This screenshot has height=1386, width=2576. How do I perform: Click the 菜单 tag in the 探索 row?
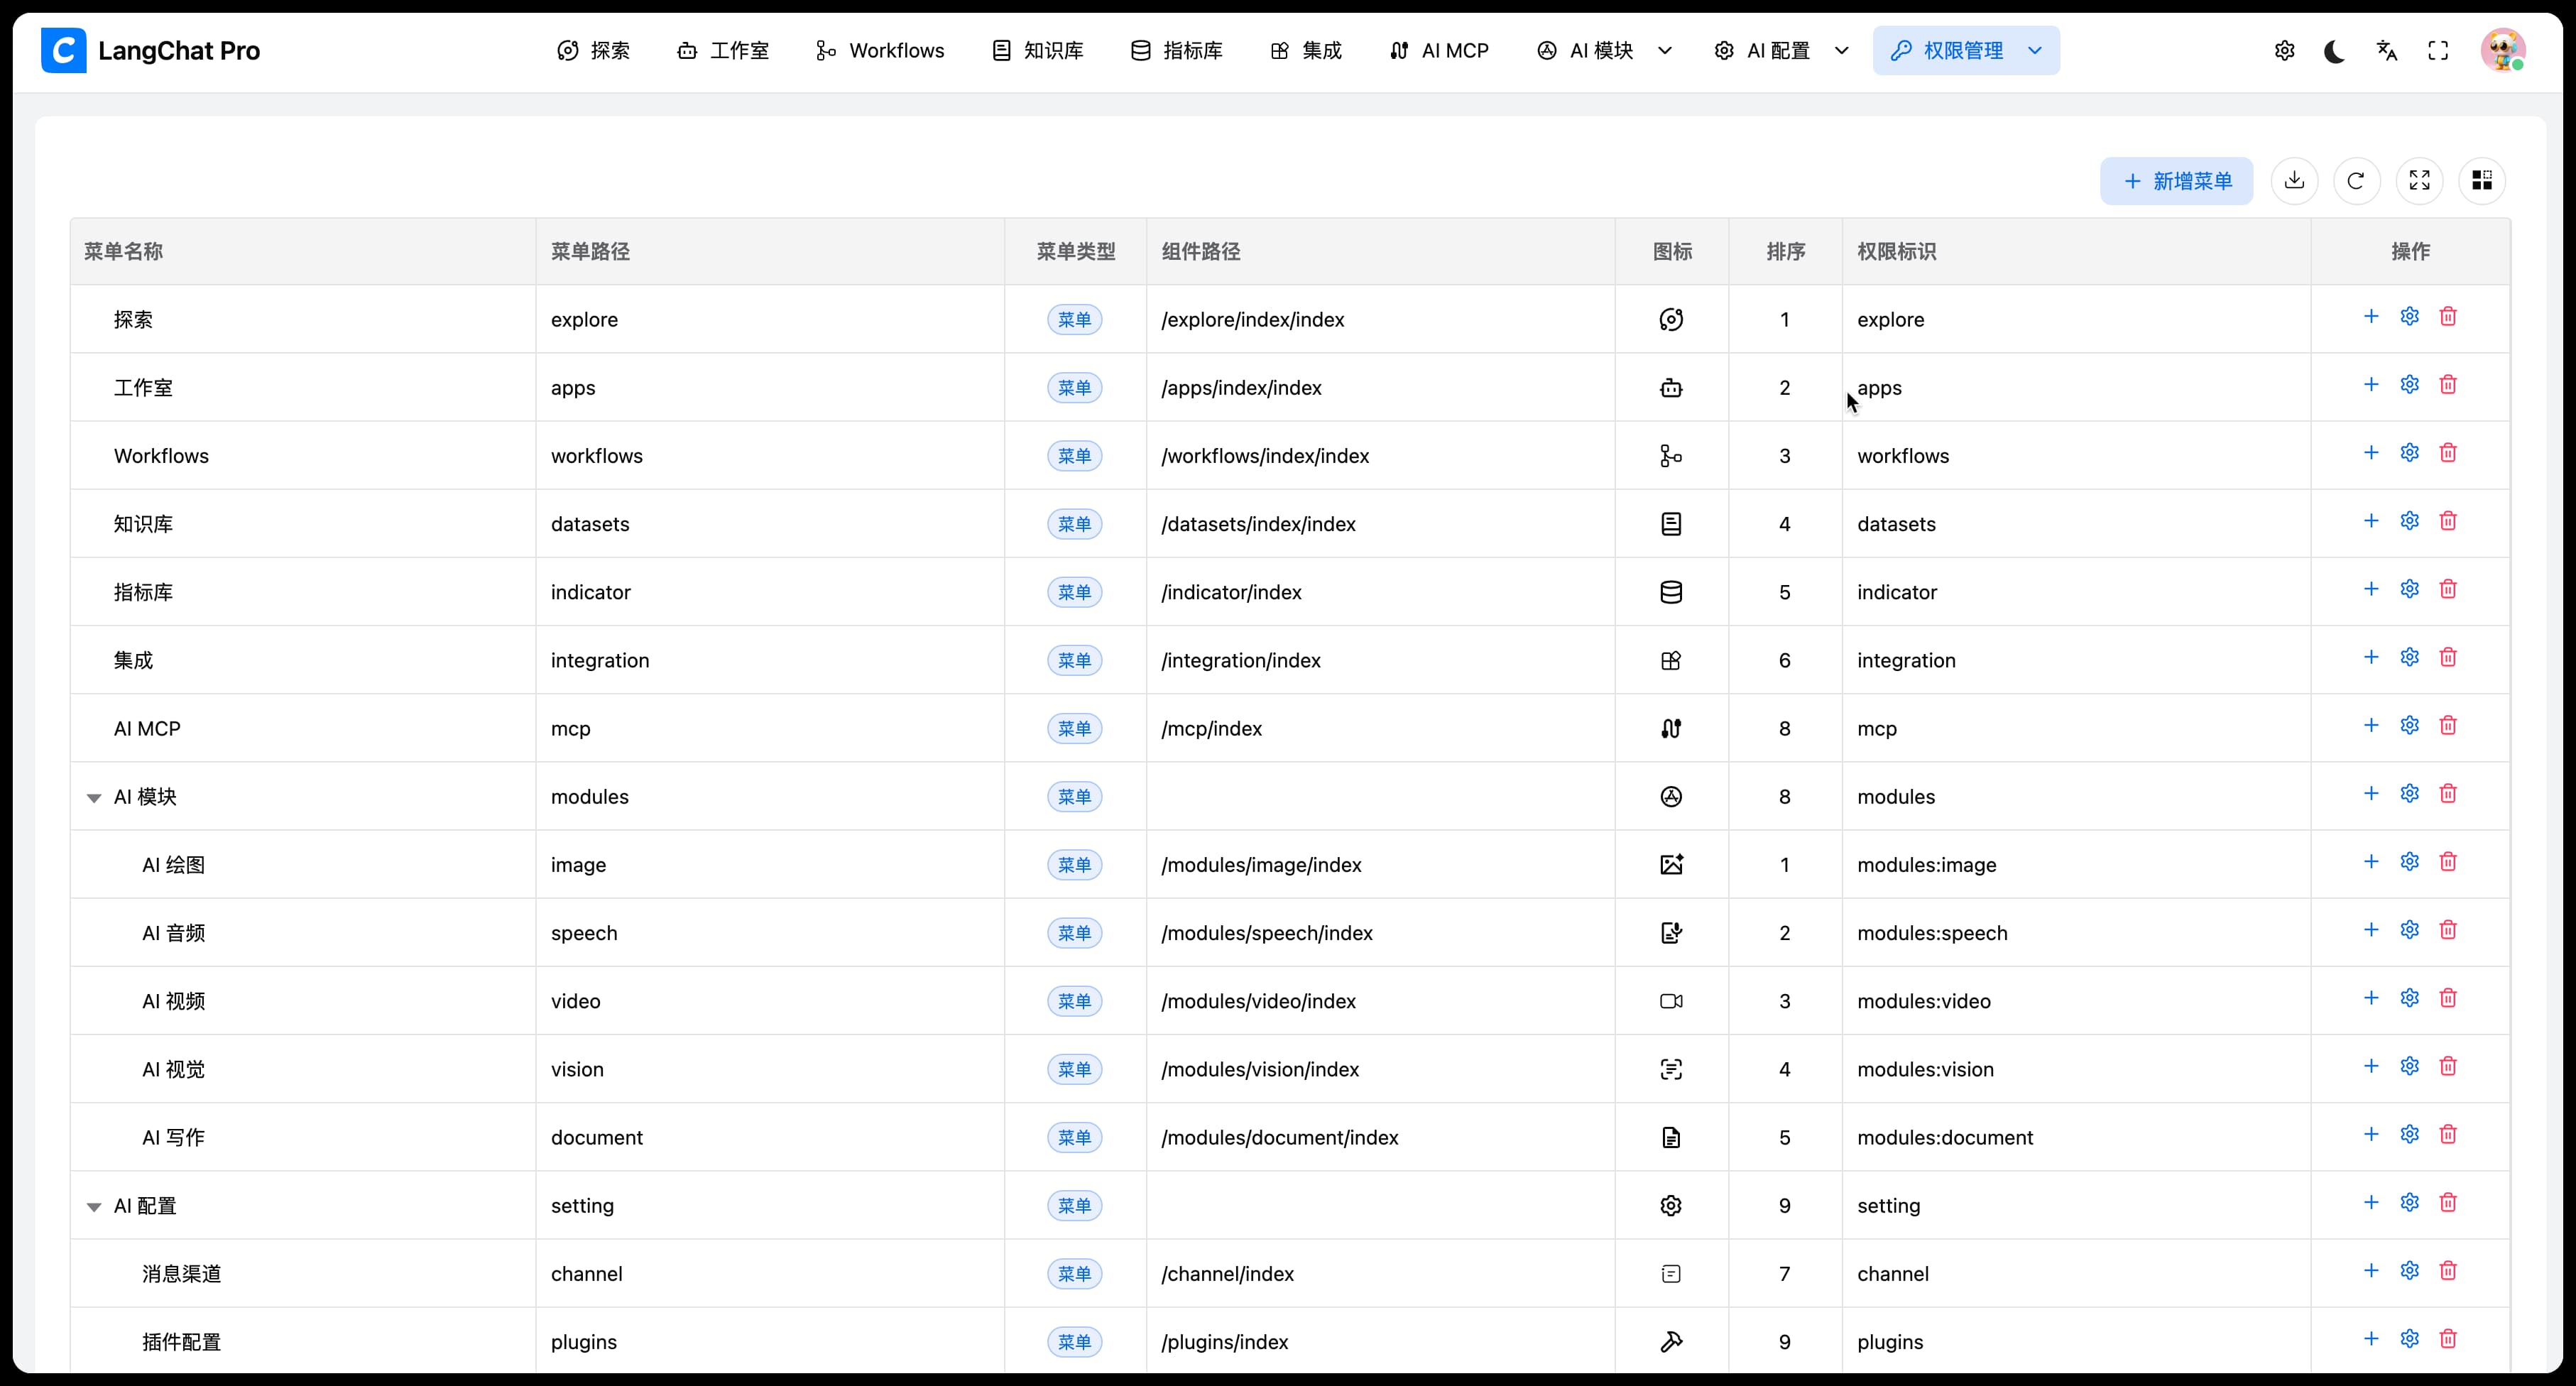tap(1075, 320)
